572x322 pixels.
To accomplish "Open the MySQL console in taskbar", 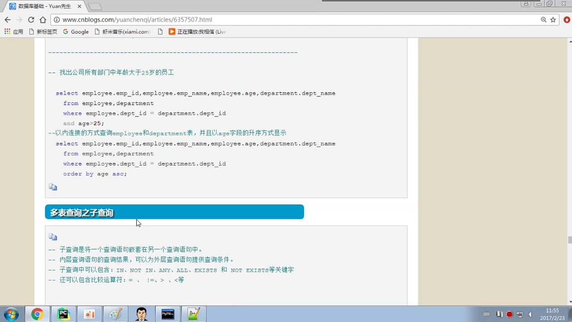I will pyautogui.click(x=168, y=314).
